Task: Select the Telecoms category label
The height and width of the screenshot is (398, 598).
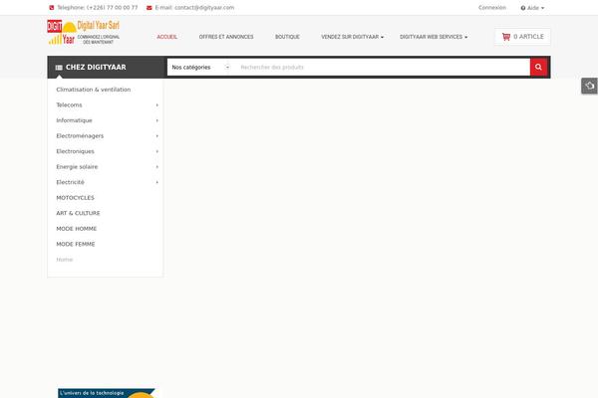Action: point(69,105)
